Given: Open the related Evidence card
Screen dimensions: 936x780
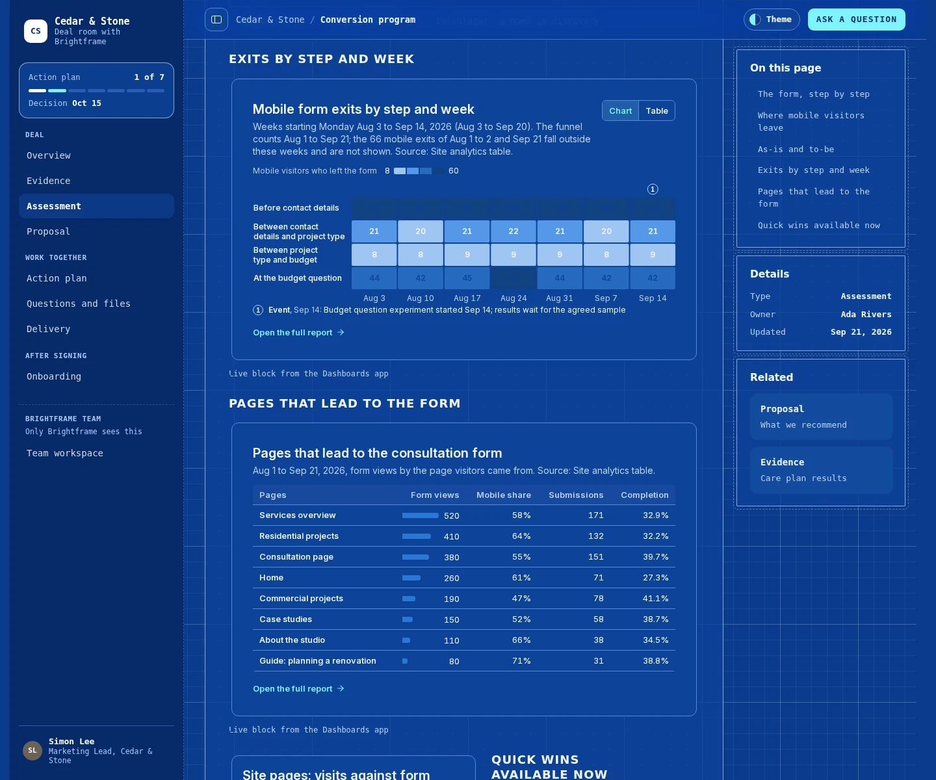Looking at the screenshot, I should click(822, 470).
